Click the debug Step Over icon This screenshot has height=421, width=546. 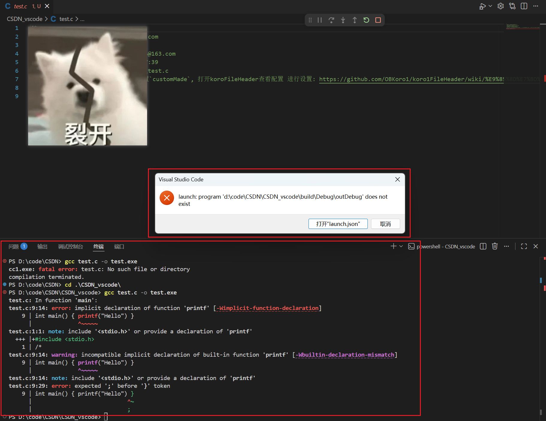click(331, 20)
